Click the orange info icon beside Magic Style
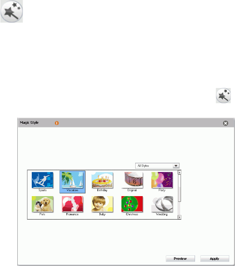Image resolution: width=235 pixels, height=266 pixels. click(x=56, y=123)
